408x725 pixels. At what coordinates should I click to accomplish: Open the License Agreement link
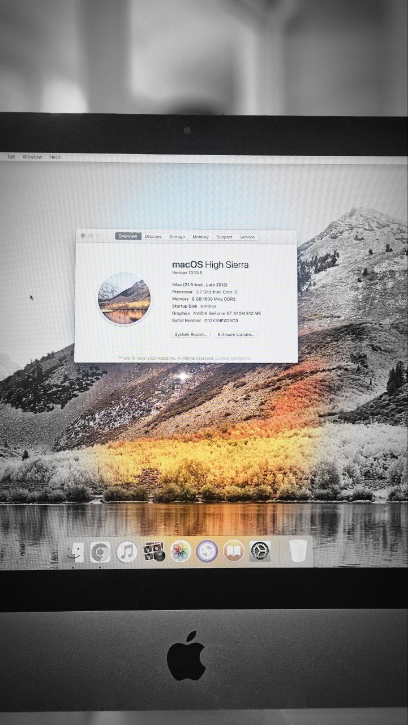point(233,359)
